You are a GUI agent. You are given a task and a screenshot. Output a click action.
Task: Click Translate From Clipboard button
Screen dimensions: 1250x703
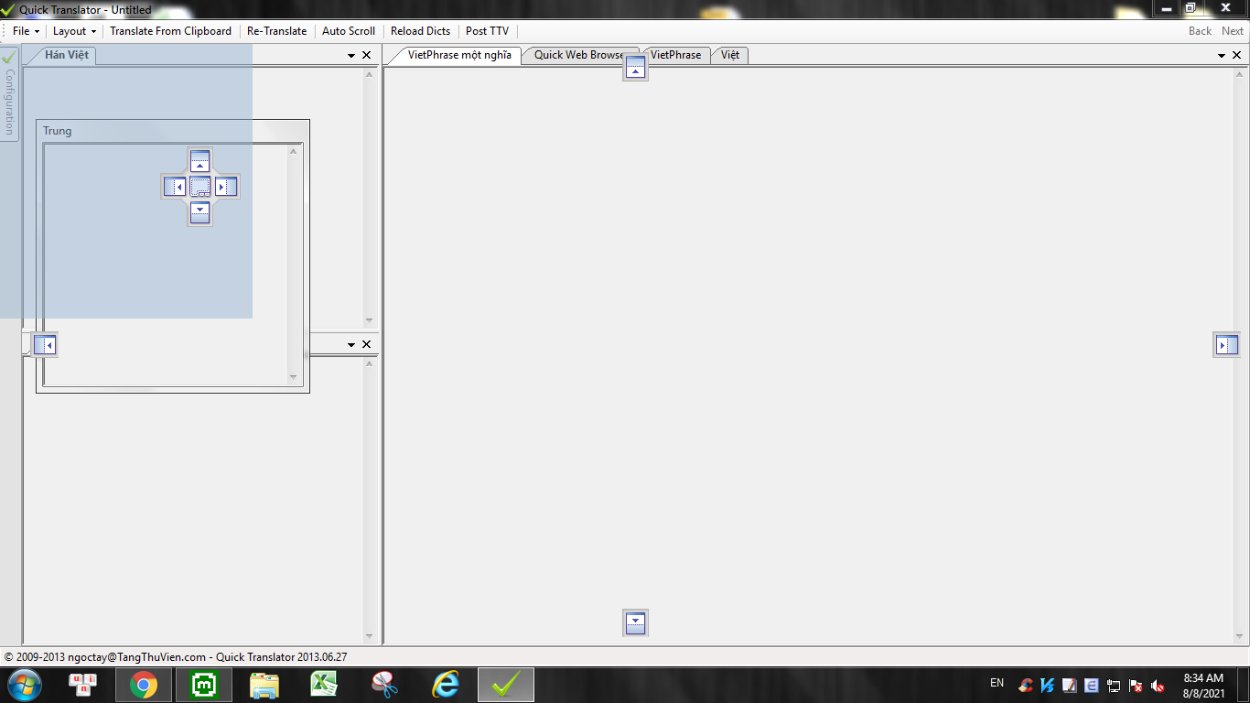(x=170, y=31)
